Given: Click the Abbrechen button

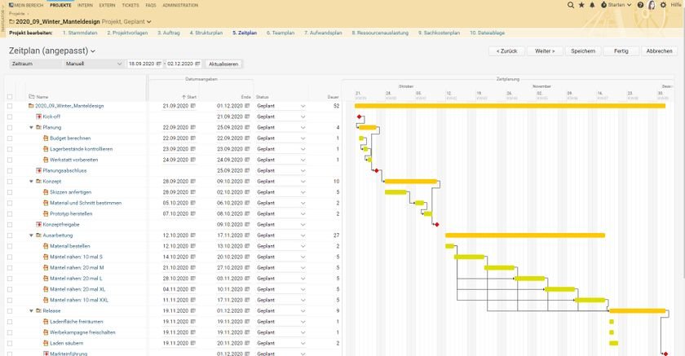Looking at the screenshot, I should [x=659, y=51].
